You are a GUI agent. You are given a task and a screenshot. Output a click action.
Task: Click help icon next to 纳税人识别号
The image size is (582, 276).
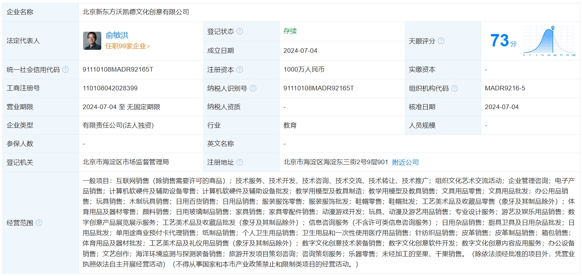(253, 88)
